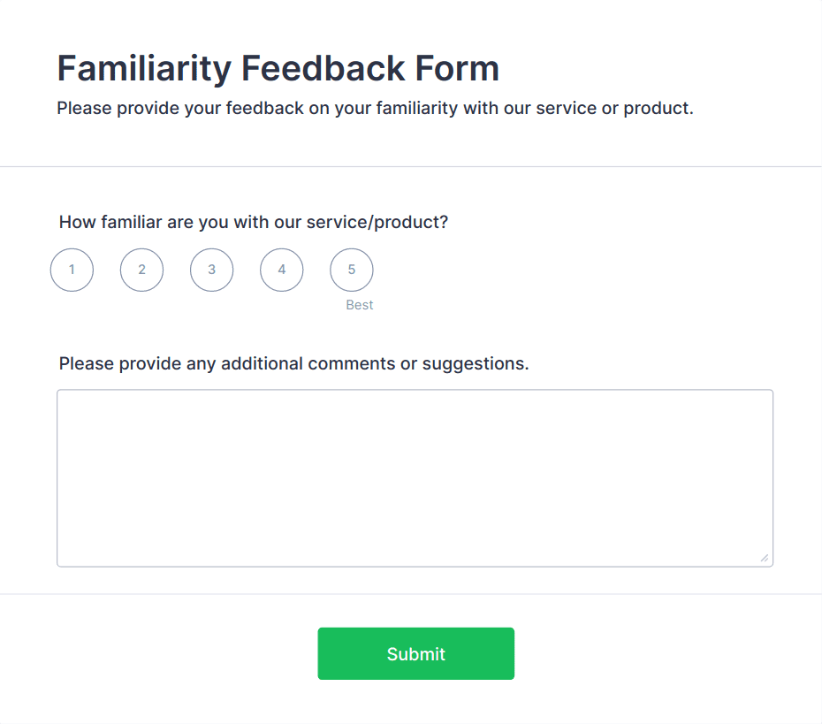Click the 'Familiarity Feedback Form' heading
The height and width of the screenshot is (724, 822).
pos(278,68)
